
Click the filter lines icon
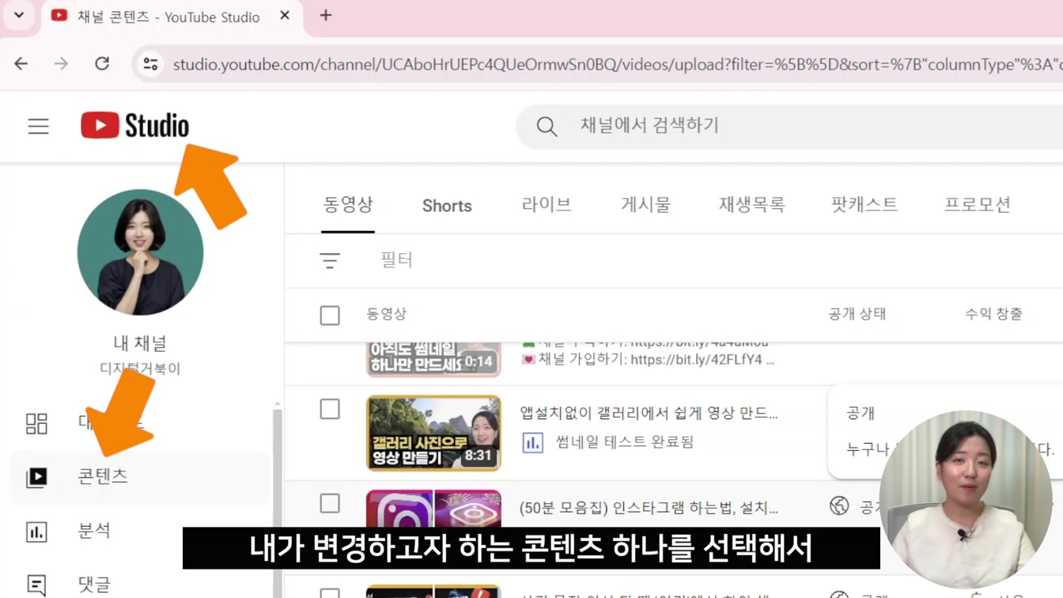[330, 260]
